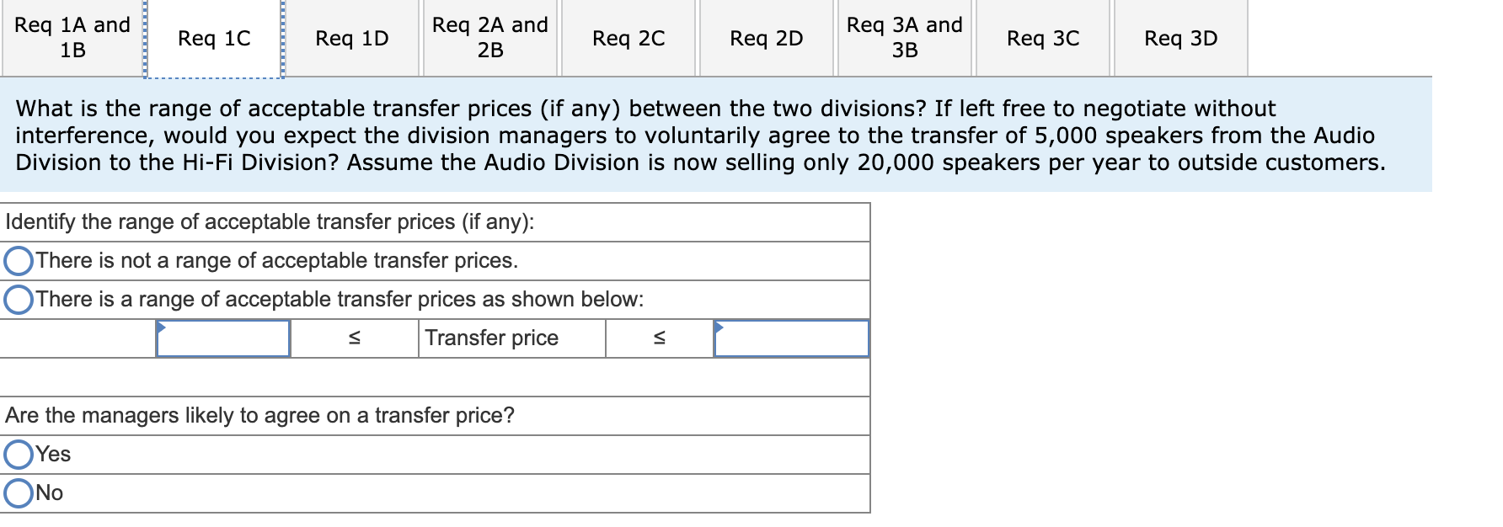The height and width of the screenshot is (527, 1503).
Task: Select 'There is not a range of acceptable transfer prices'
Action: coord(18,260)
